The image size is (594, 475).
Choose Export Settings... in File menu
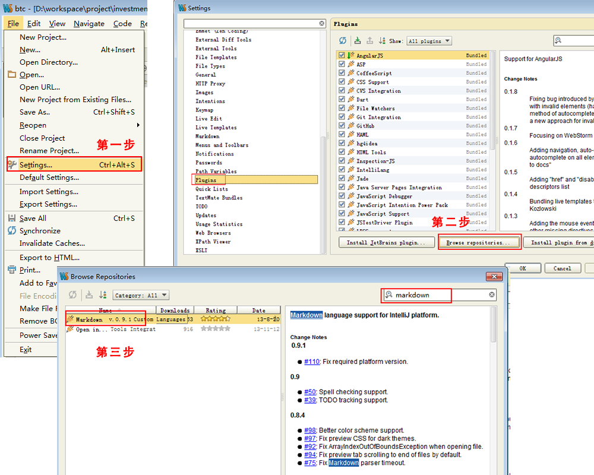[x=74, y=204]
